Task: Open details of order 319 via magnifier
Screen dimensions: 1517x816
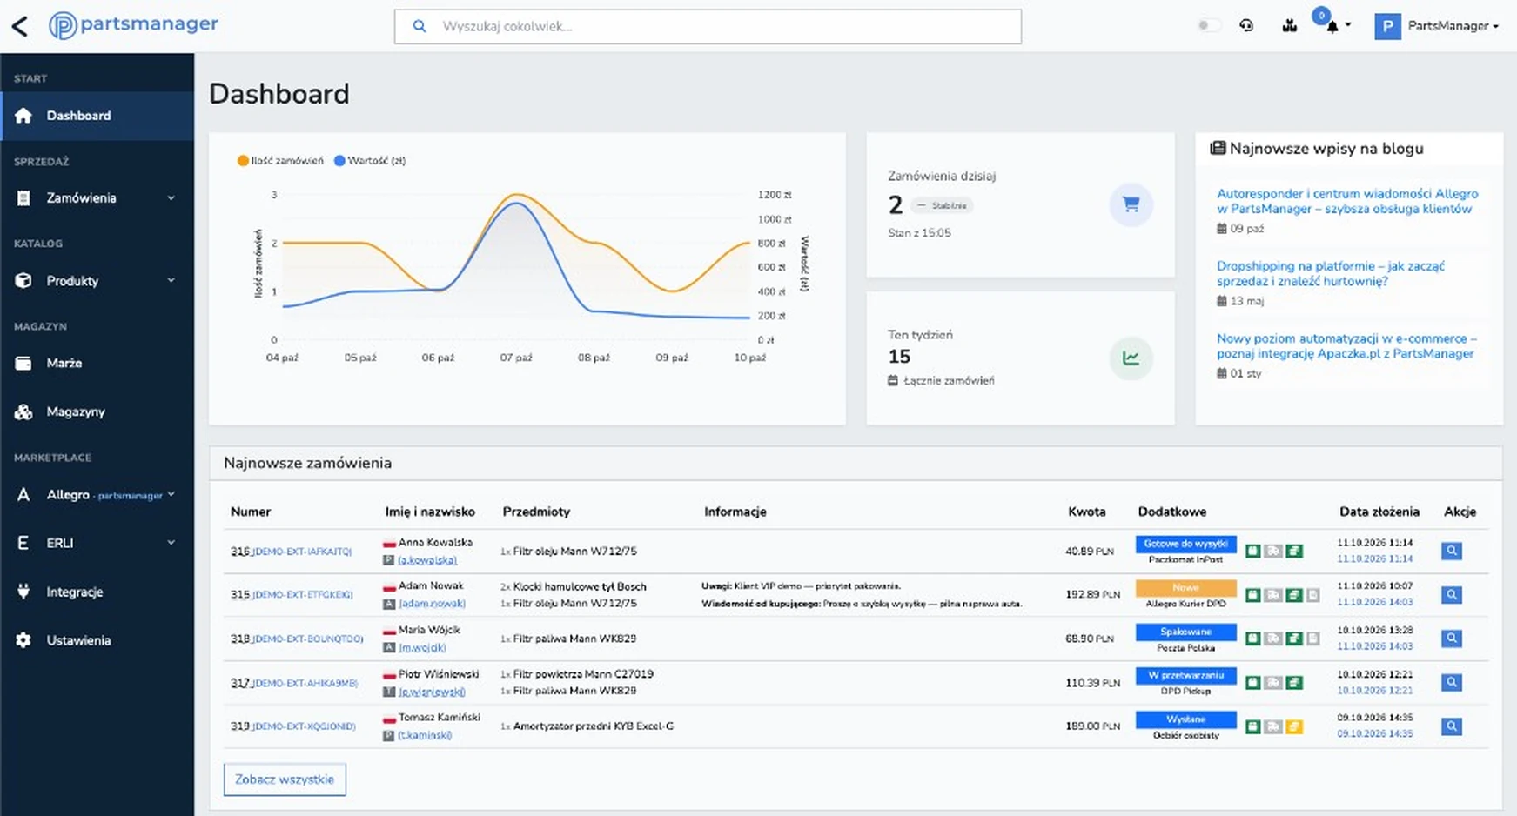Action: (1451, 726)
